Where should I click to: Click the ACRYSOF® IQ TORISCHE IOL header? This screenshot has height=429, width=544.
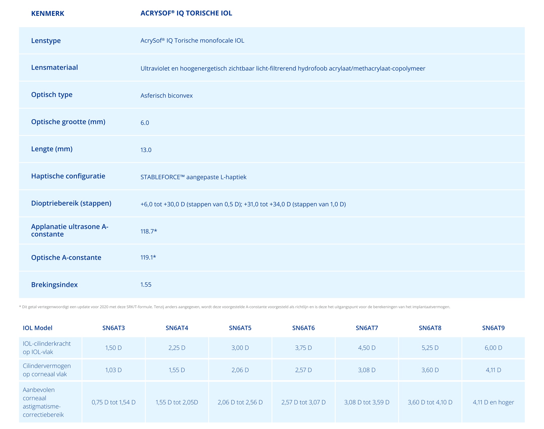pos(186,13)
